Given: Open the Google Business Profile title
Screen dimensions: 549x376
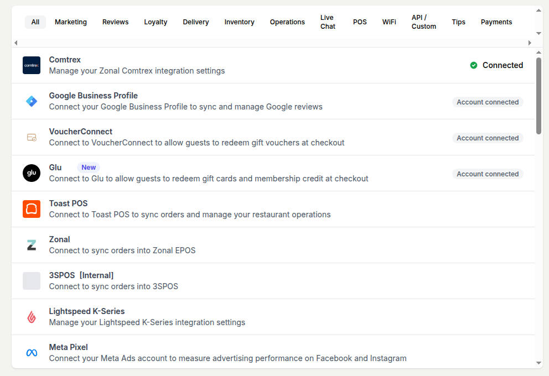Looking at the screenshot, I should pyautogui.click(x=93, y=96).
